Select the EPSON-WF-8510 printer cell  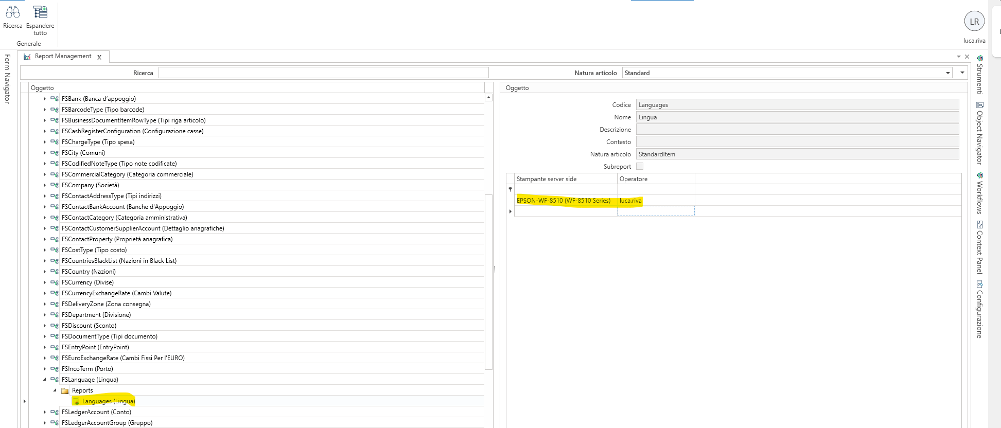[x=566, y=201]
